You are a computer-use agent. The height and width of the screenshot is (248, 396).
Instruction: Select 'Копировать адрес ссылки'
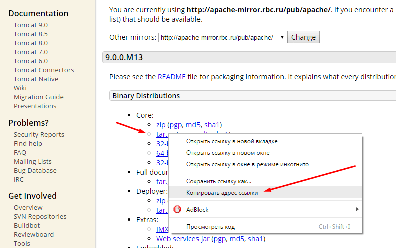pos(222,193)
